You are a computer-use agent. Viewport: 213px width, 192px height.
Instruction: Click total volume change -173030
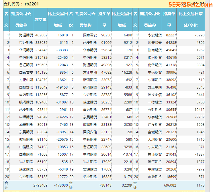pyautogui.click(x=61, y=185)
